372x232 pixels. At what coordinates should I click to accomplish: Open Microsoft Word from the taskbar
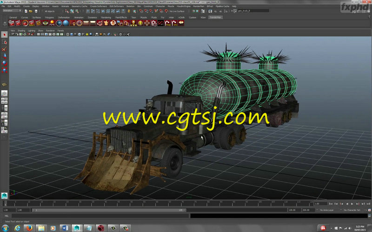click(65, 228)
